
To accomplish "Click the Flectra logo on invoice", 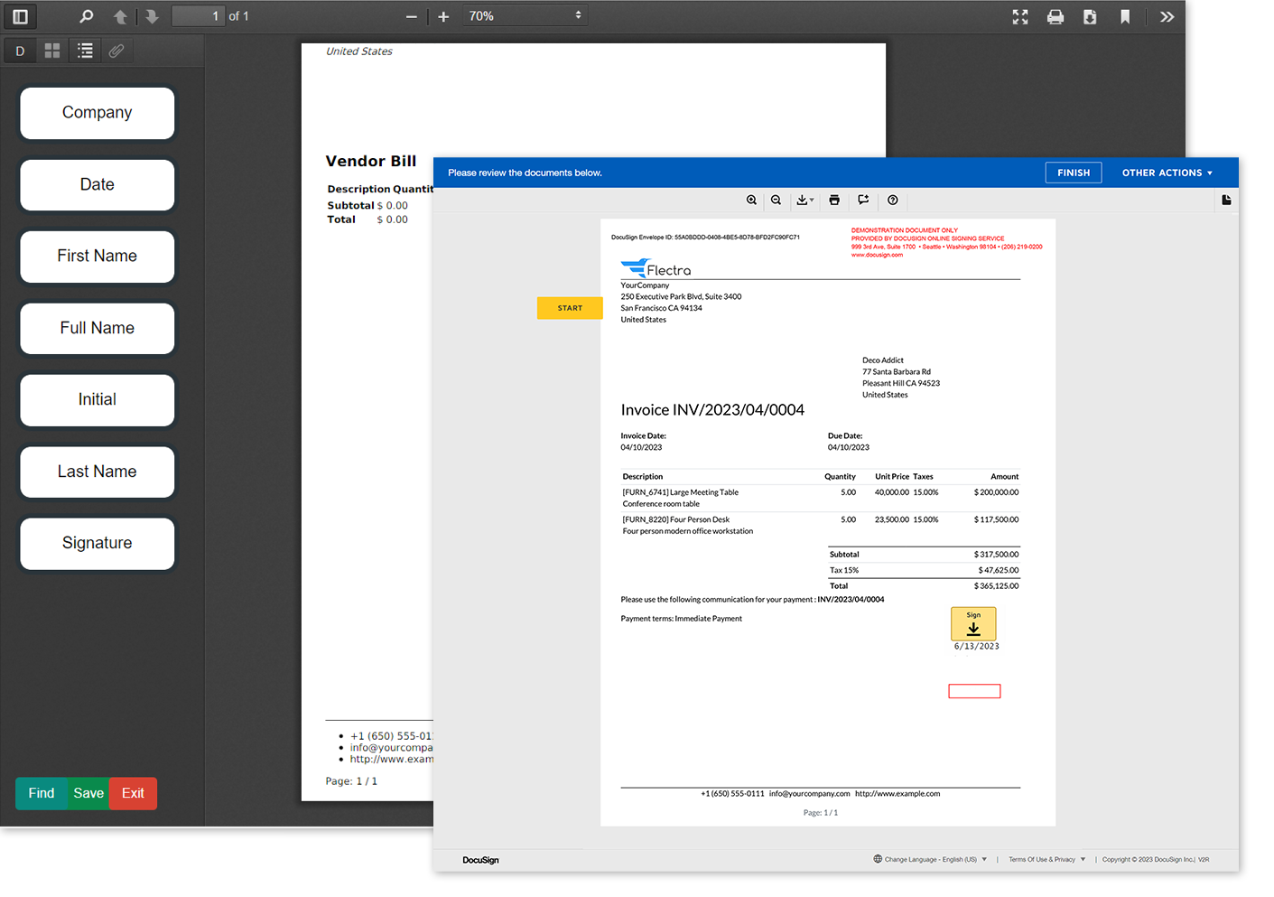I will point(656,268).
